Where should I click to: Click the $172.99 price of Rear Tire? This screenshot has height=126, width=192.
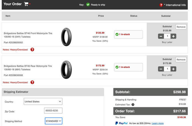coord(100,65)
